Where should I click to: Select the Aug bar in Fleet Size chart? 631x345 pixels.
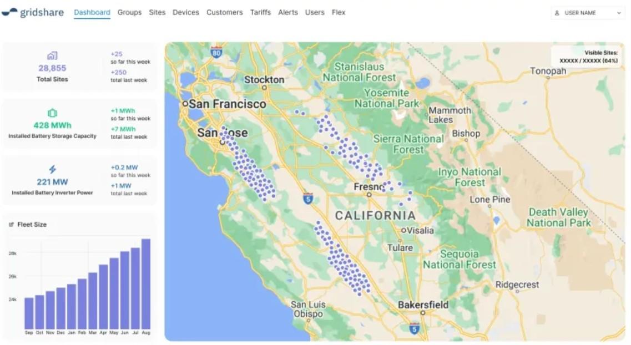pos(146,284)
